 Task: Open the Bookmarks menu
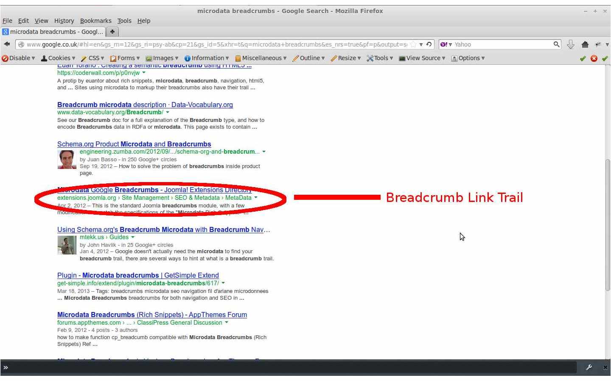[x=95, y=20]
